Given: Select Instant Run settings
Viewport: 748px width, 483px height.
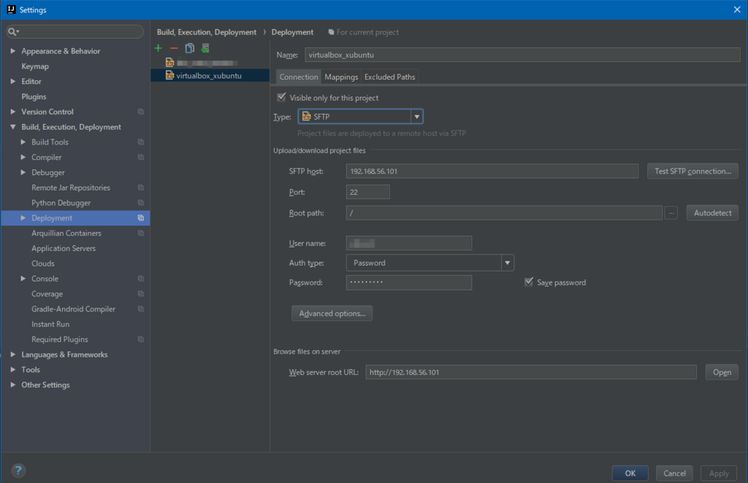Looking at the screenshot, I should 50,325.
